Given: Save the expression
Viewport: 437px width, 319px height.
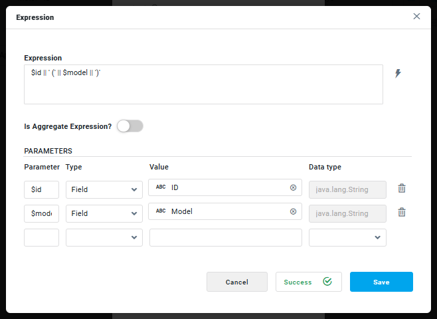Looking at the screenshot, I should pyautogui.click(x=381, y=282).
